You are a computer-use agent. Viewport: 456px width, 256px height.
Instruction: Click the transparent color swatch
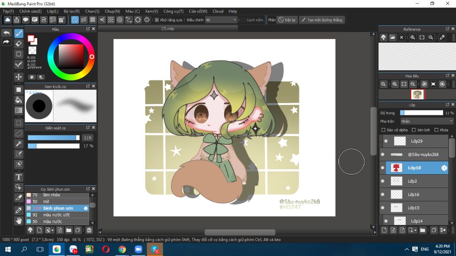pyautogui.click(x=32, y=50)
